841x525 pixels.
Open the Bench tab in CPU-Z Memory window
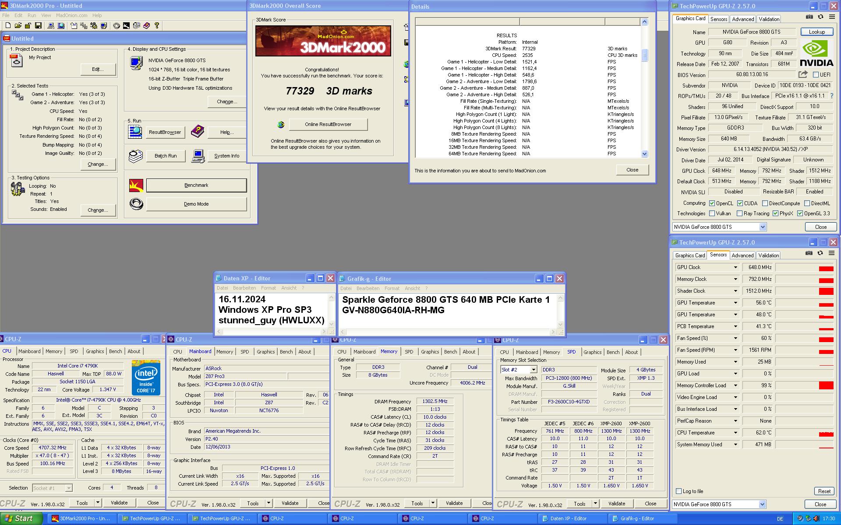pyautogui.click(x=450, y=352)
